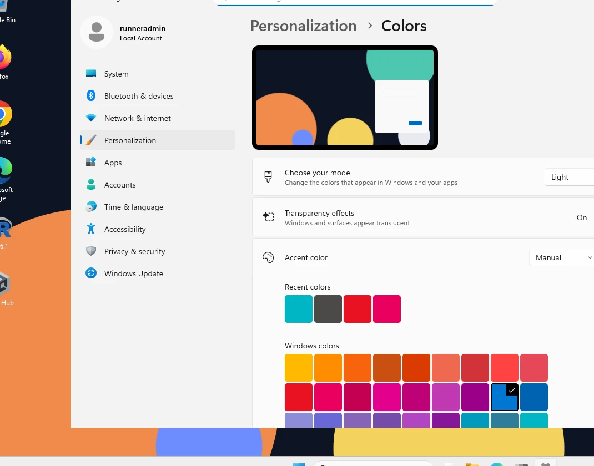Image resolution: width=594 pixels, height=466 pixels.
Task: Go to Time & language settings
Action: click(x=157, y=207)
